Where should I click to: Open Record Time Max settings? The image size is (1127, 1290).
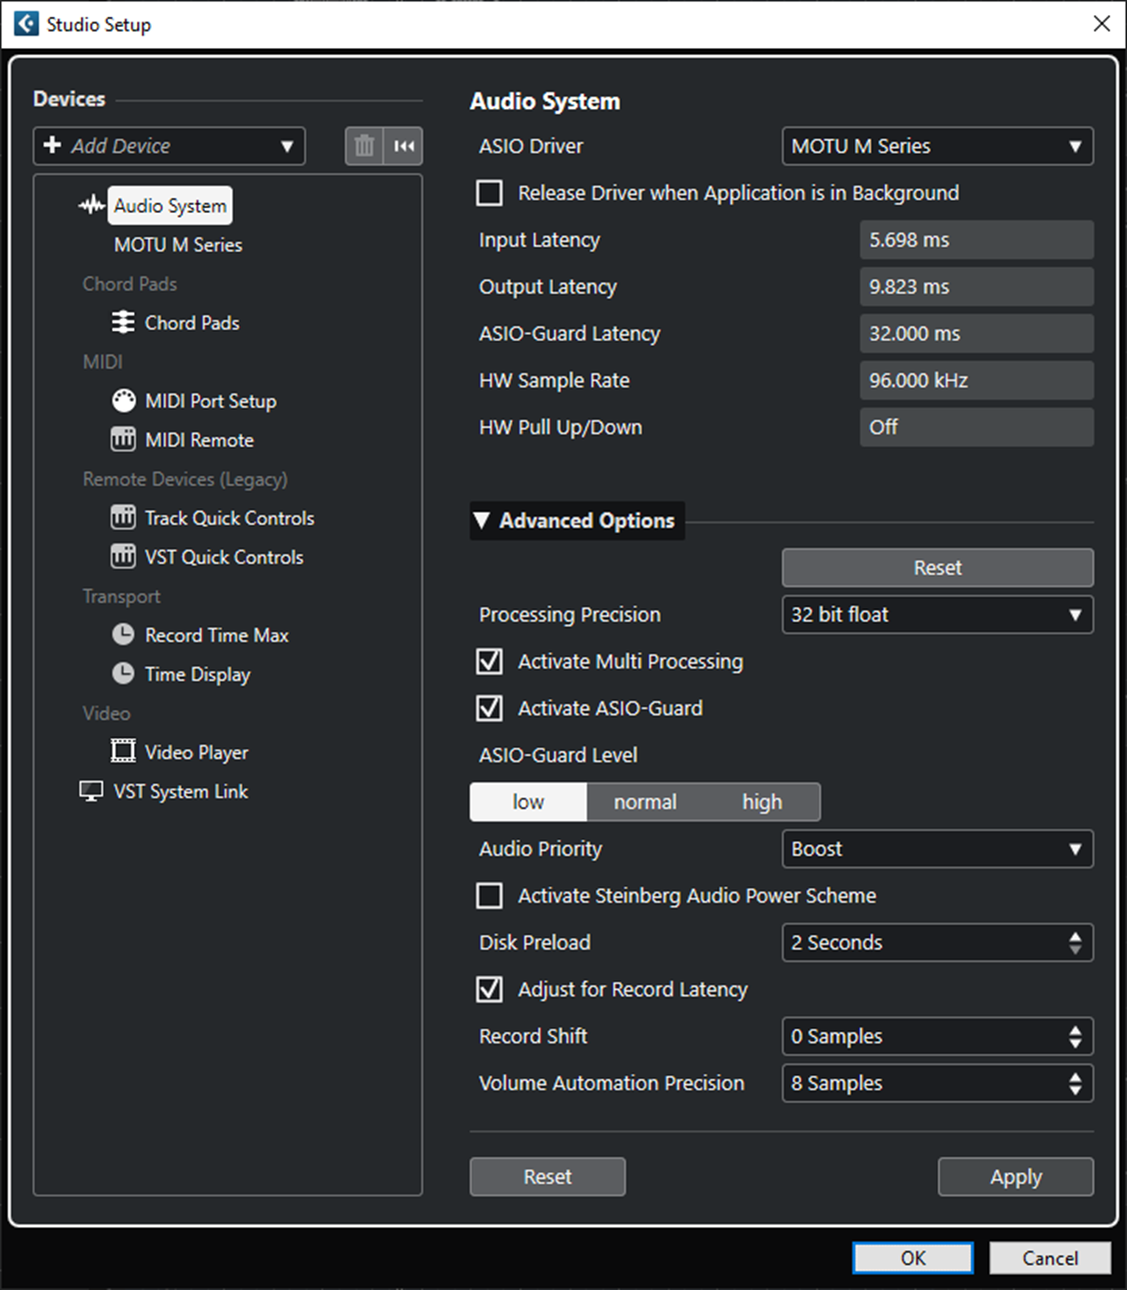tap(217, 635)
